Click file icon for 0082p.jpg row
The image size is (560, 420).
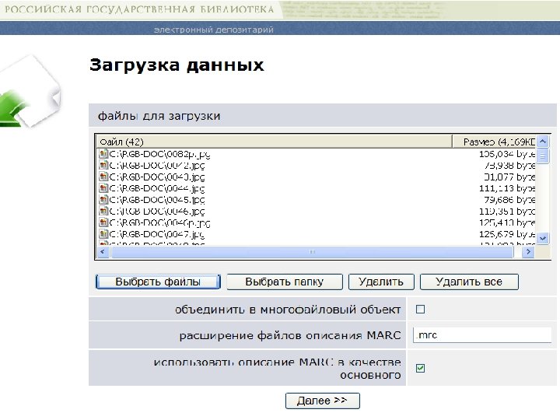pyautogui.click(x=103, y=154)
